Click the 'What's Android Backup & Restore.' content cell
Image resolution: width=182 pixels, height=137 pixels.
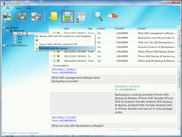tap(156, 61)
